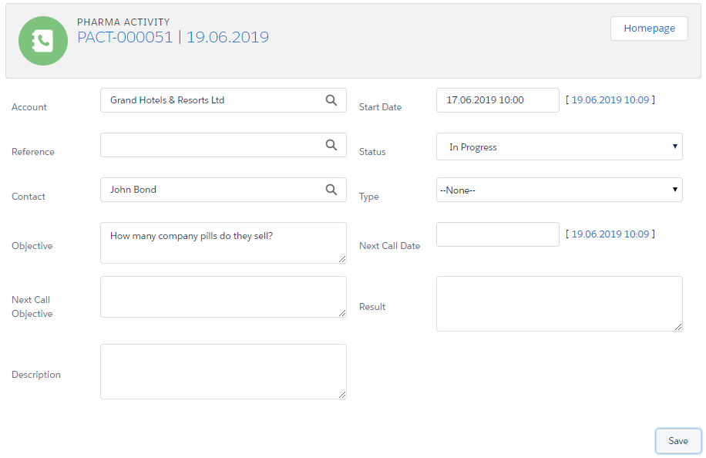
Task: Click the date link beside Start Date
Action: (610, 99)
